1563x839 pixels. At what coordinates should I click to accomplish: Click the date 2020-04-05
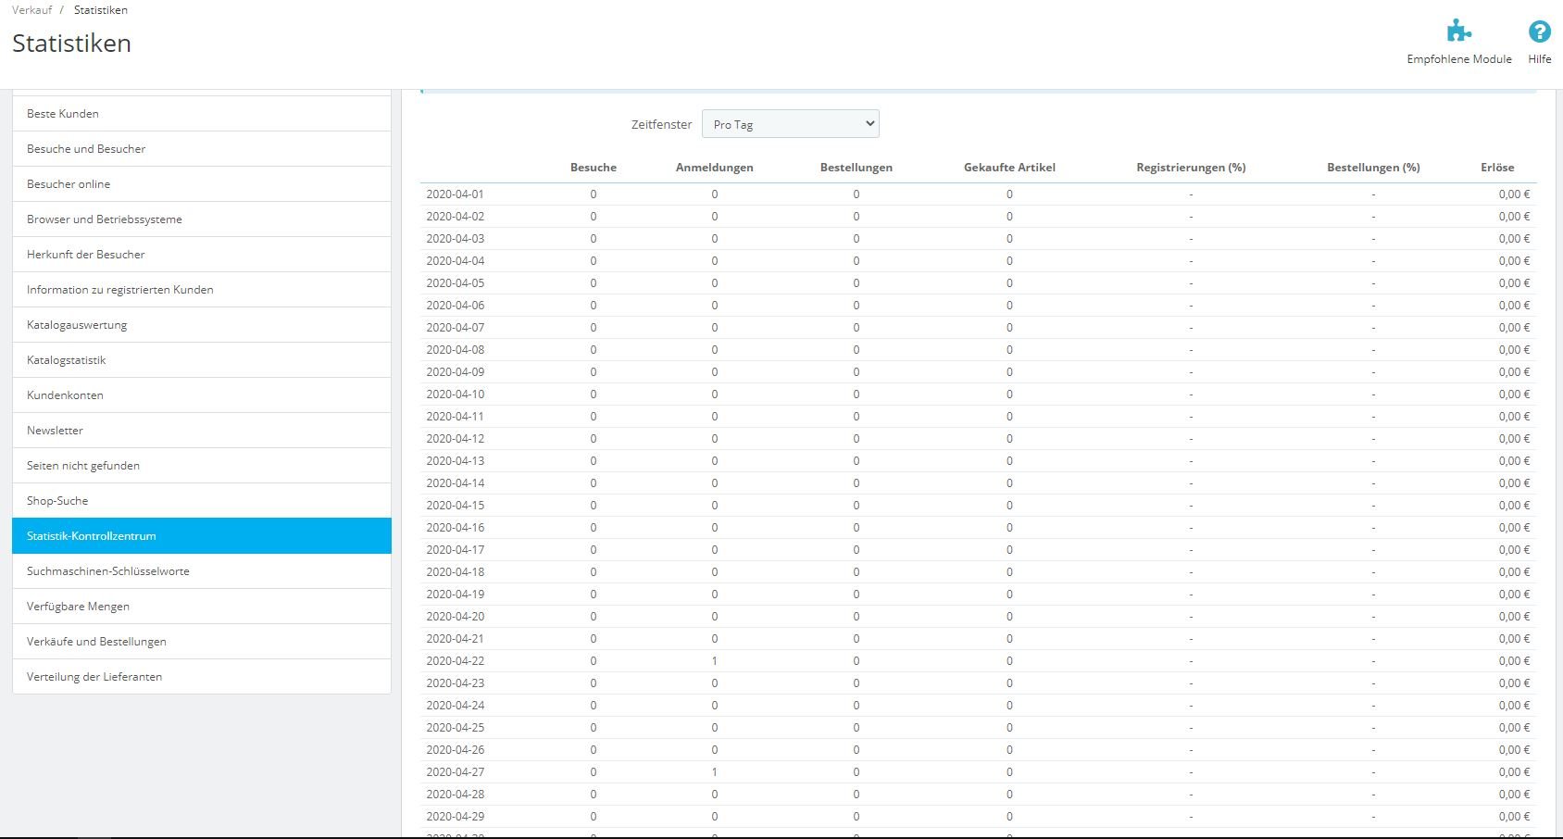[455, 283]
